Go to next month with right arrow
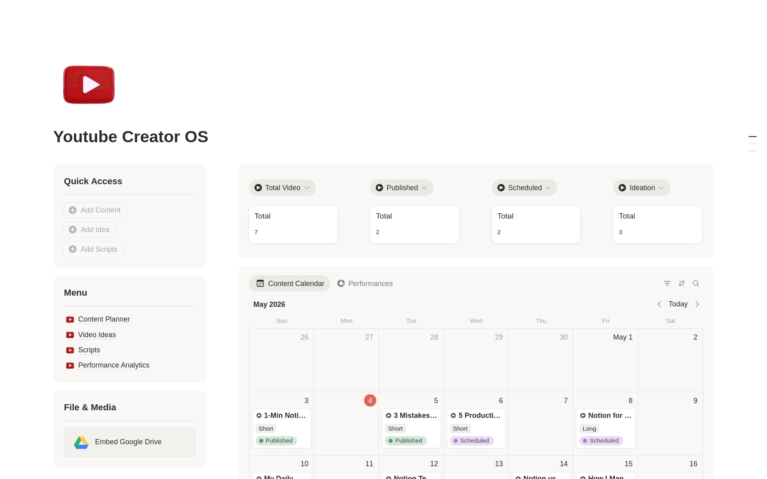Screen dimensions: 767x479 [697, 304]
